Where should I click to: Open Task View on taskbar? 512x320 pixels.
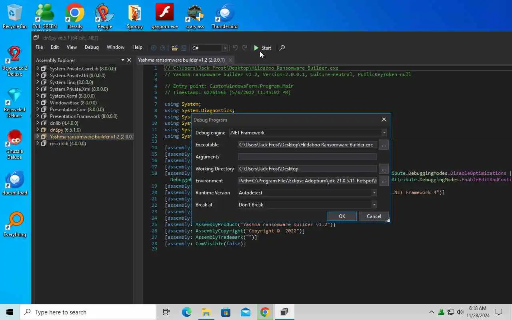(x=166, y=312)
